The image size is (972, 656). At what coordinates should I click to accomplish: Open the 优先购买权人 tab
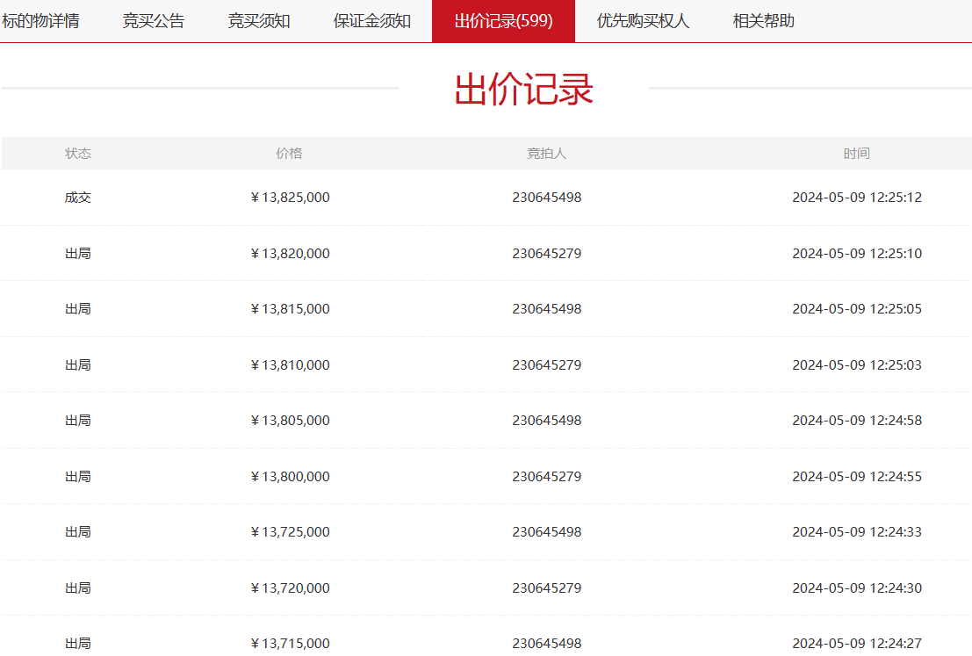pos(643,21)
